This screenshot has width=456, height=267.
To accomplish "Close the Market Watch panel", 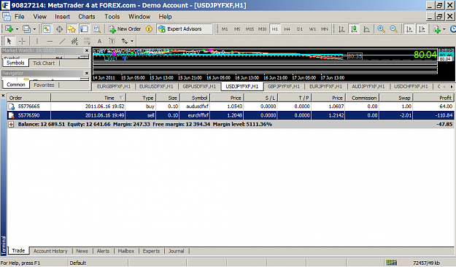I will pos(86,50).
